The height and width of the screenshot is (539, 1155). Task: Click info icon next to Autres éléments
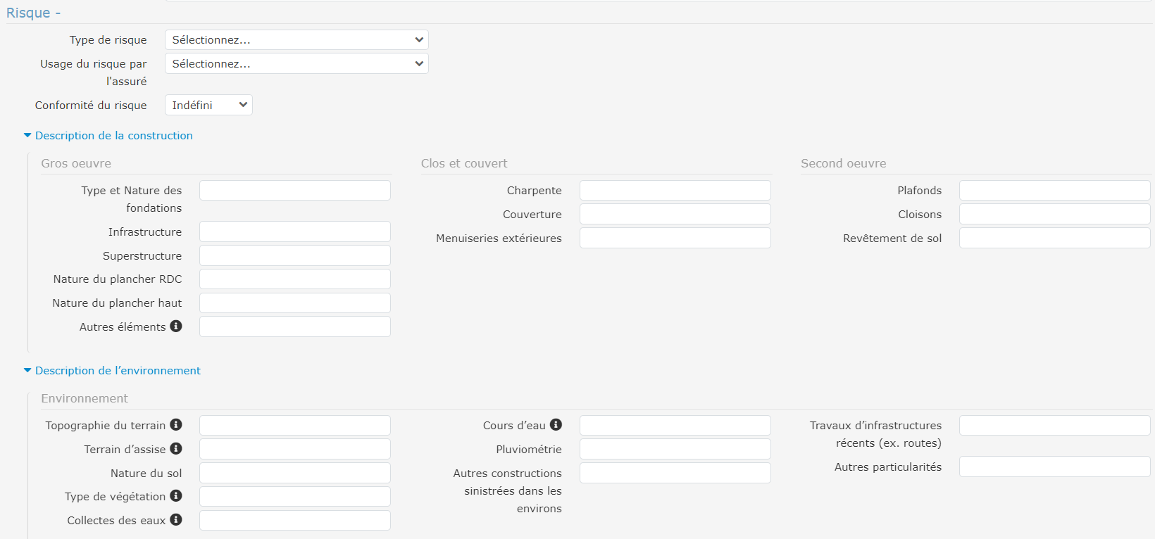(x=176, y=326)
